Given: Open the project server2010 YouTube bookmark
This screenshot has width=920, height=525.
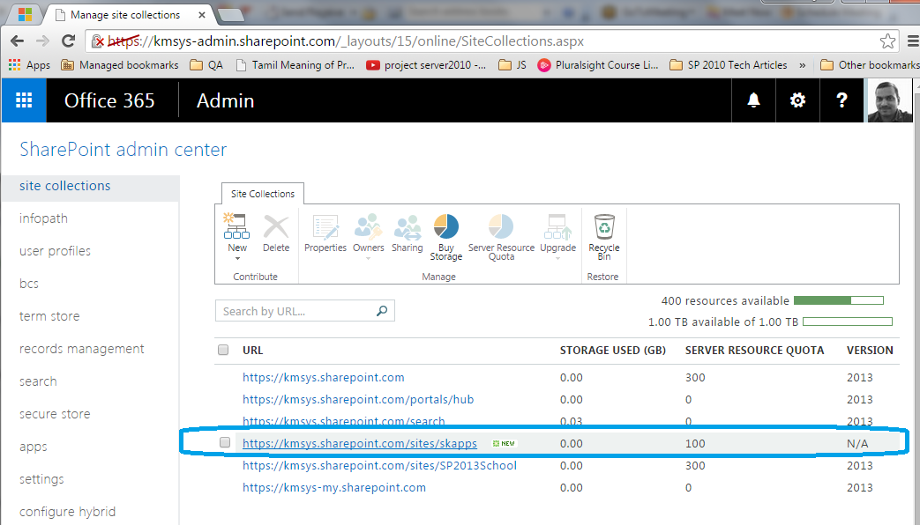Looking at the screenshot, I should click(426, 65).
